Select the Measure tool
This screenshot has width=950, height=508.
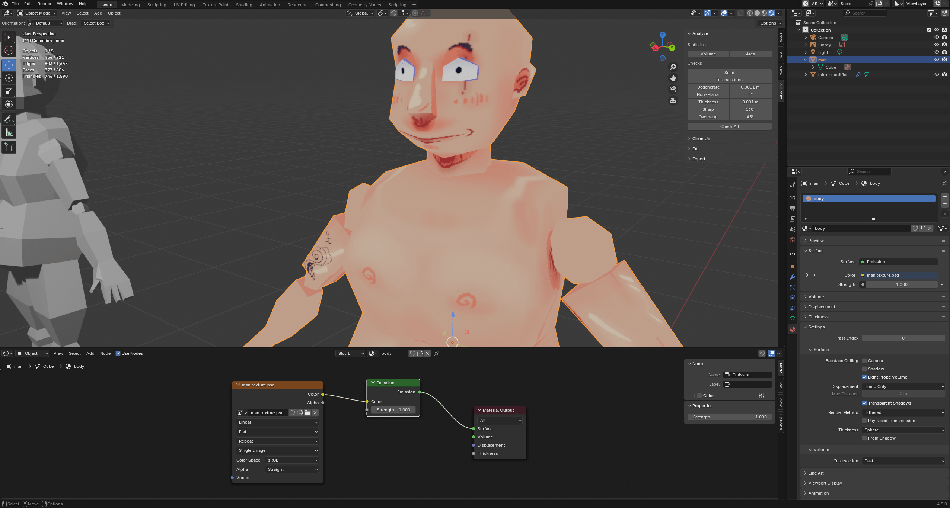click(x=9, y=133)
